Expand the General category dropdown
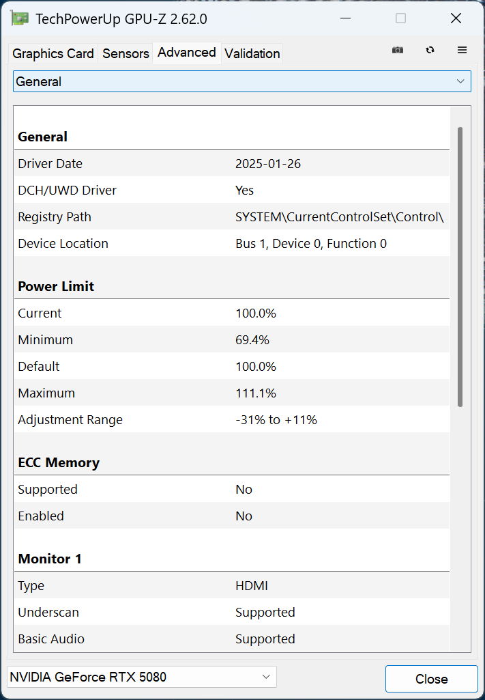Image resolution: width=485 pixels, height=700 pixels. click(x=242, y=81)
